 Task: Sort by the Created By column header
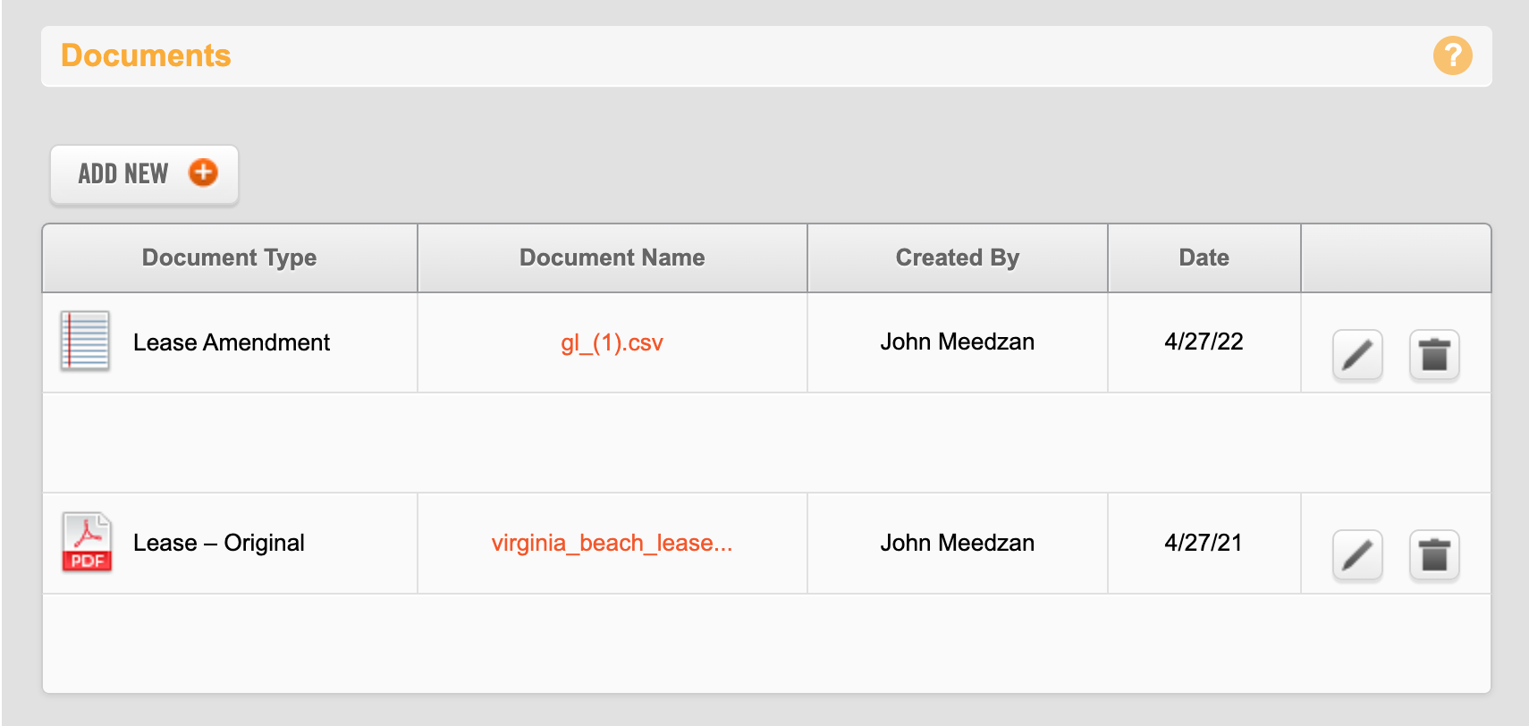957,257
